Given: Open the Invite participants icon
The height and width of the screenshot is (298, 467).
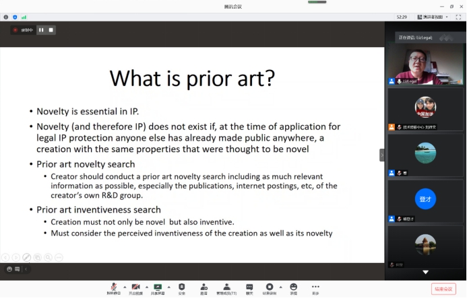Looking at the screenshot, I should pos(204,287).
